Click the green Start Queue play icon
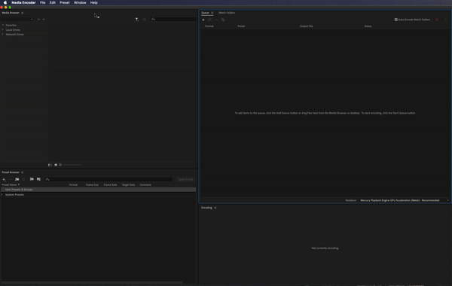The image size is (452, 286). coord(446,20)
